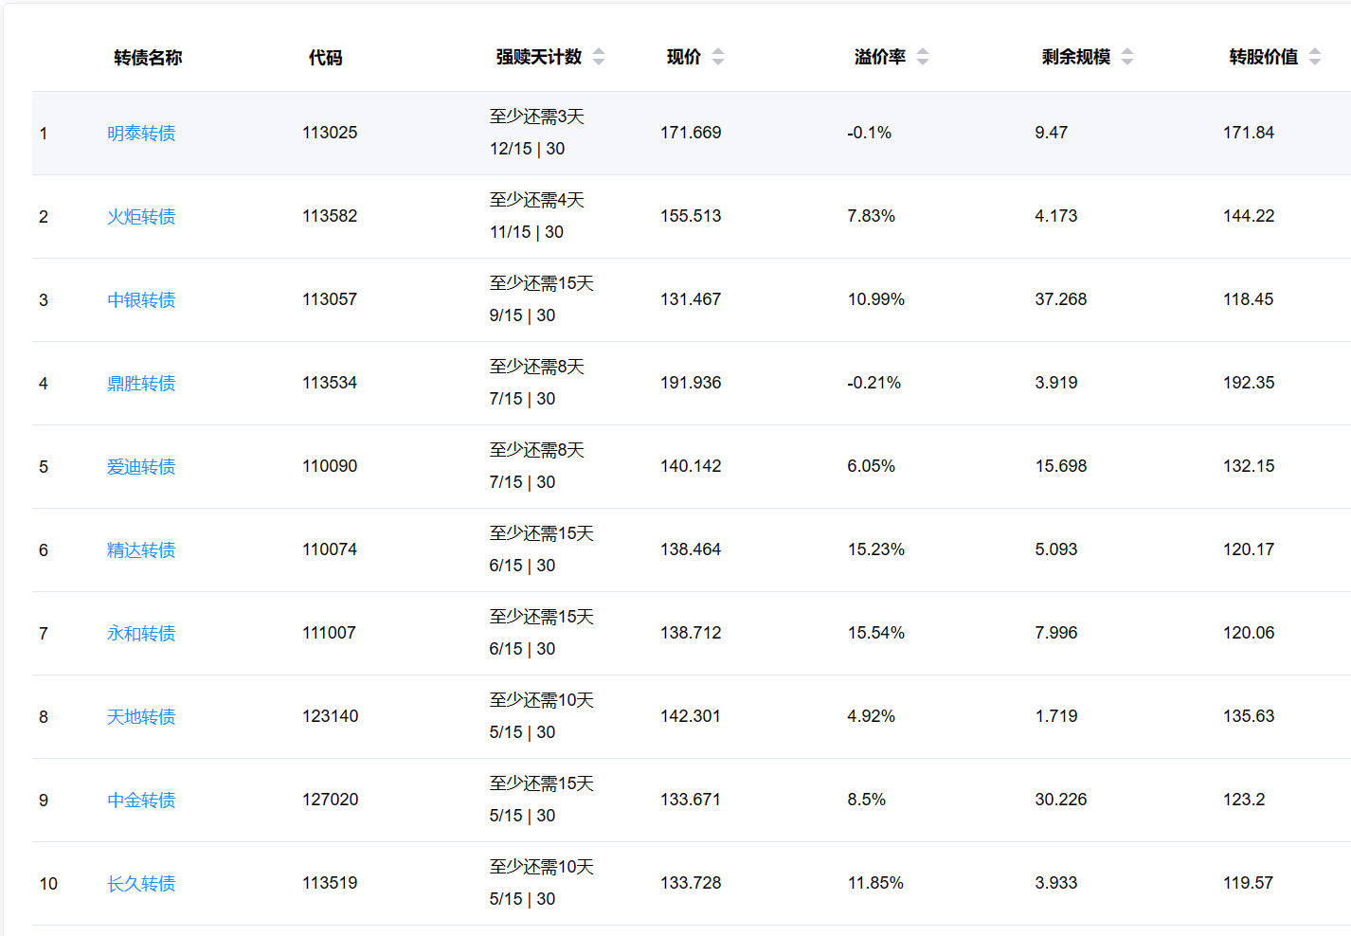Open the 天地转债 link
The height and width of the screenshot is (936, 1351).
[x=141, y=717]
